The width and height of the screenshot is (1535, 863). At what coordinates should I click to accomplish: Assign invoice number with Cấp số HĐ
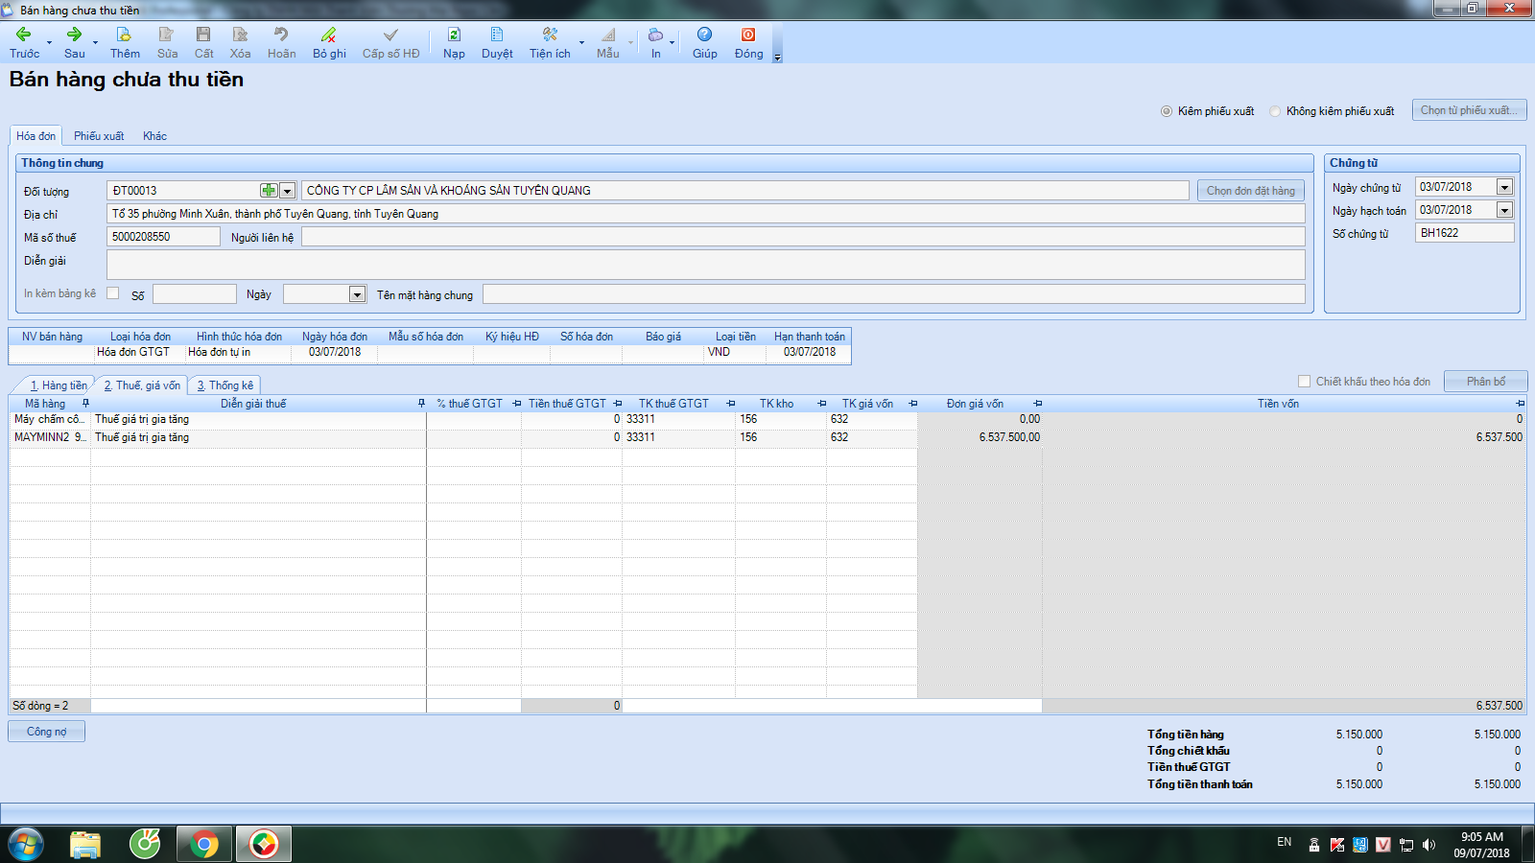click(390, 42)
